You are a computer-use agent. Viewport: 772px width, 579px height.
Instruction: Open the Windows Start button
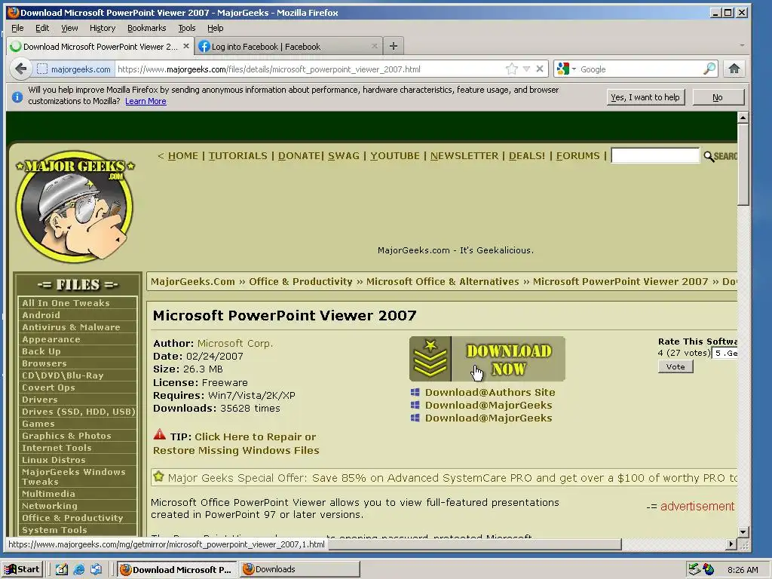[x=23, y=570]
